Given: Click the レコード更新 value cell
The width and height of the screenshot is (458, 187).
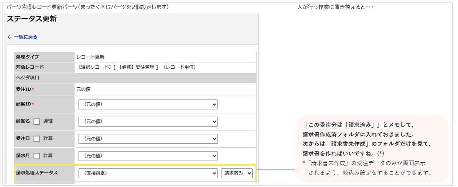Looking at the screenshot, I should pyautogui.click(x=166, y=57).
